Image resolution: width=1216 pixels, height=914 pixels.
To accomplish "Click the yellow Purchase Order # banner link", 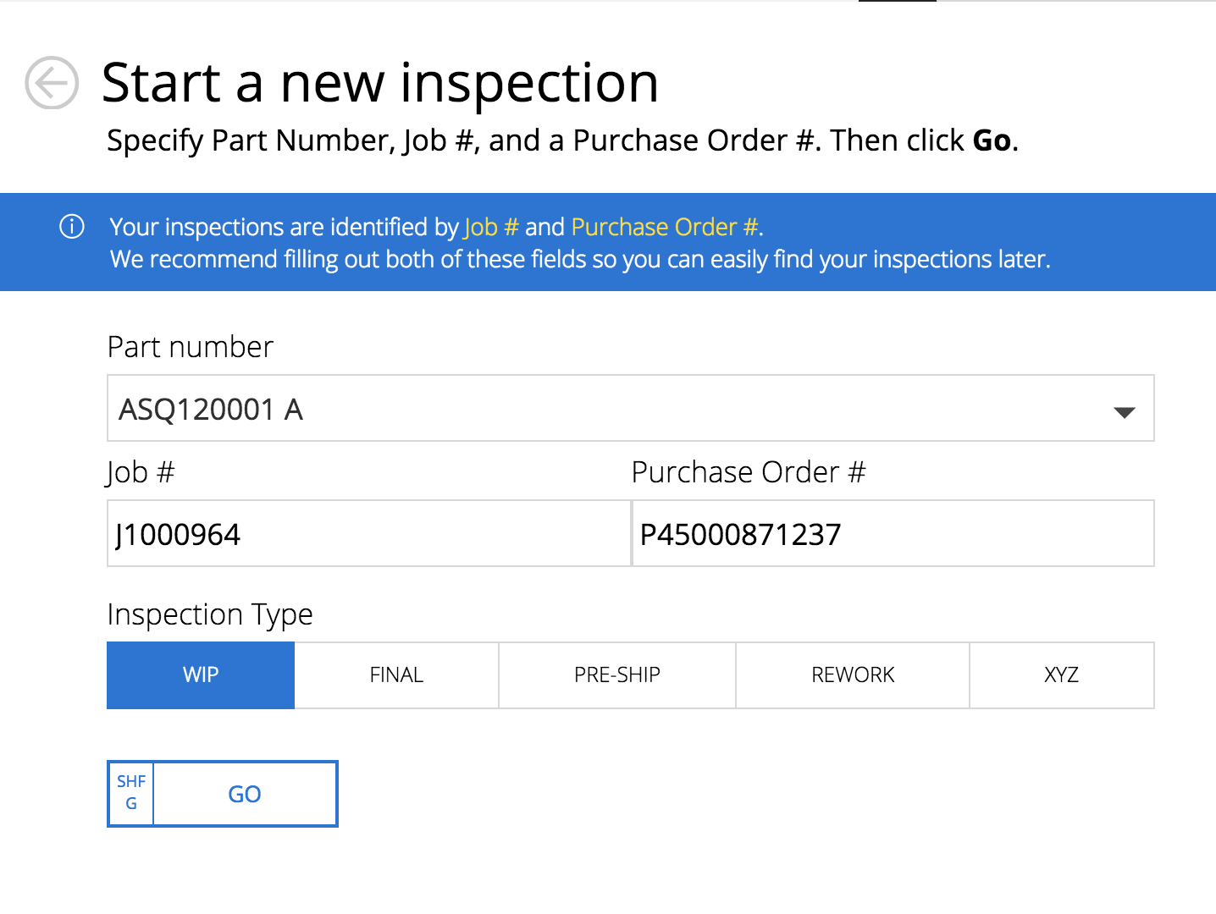I will [665, 227].
